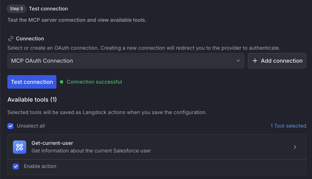Click the Step 5 badge
The height and width of the screenshot is (179, 312).
pyautogui.click(x=16, y=9)
